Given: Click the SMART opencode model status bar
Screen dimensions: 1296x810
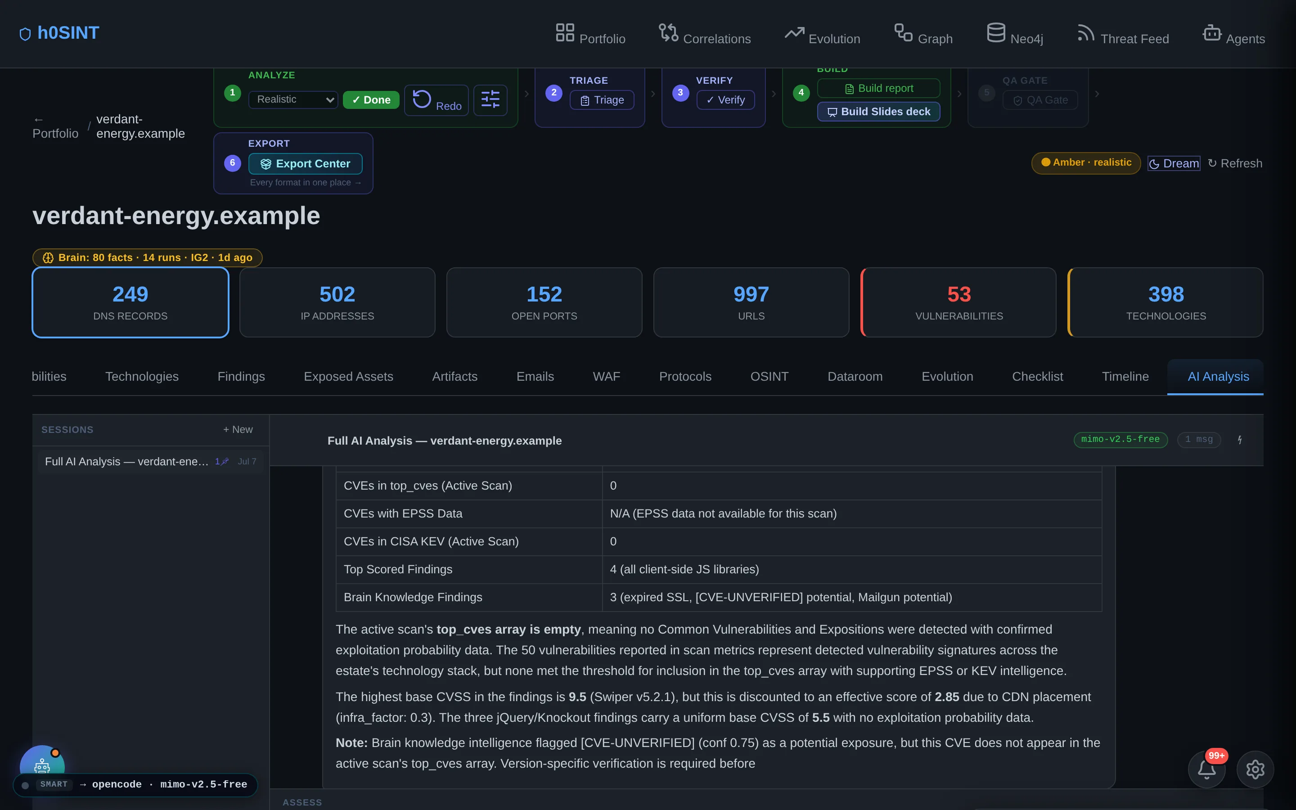Looking at the screenshot, I should 135,785.
